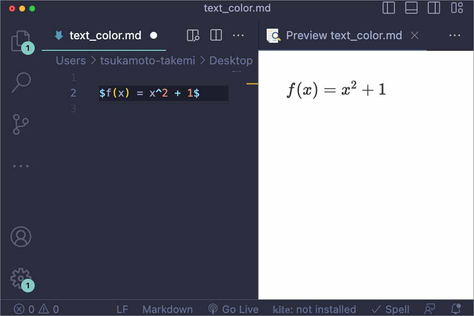Viewport: 474px width, 316px height.
Task: Toggle the Primary Side Bar layout control
Action: click(x=388, y=8)
